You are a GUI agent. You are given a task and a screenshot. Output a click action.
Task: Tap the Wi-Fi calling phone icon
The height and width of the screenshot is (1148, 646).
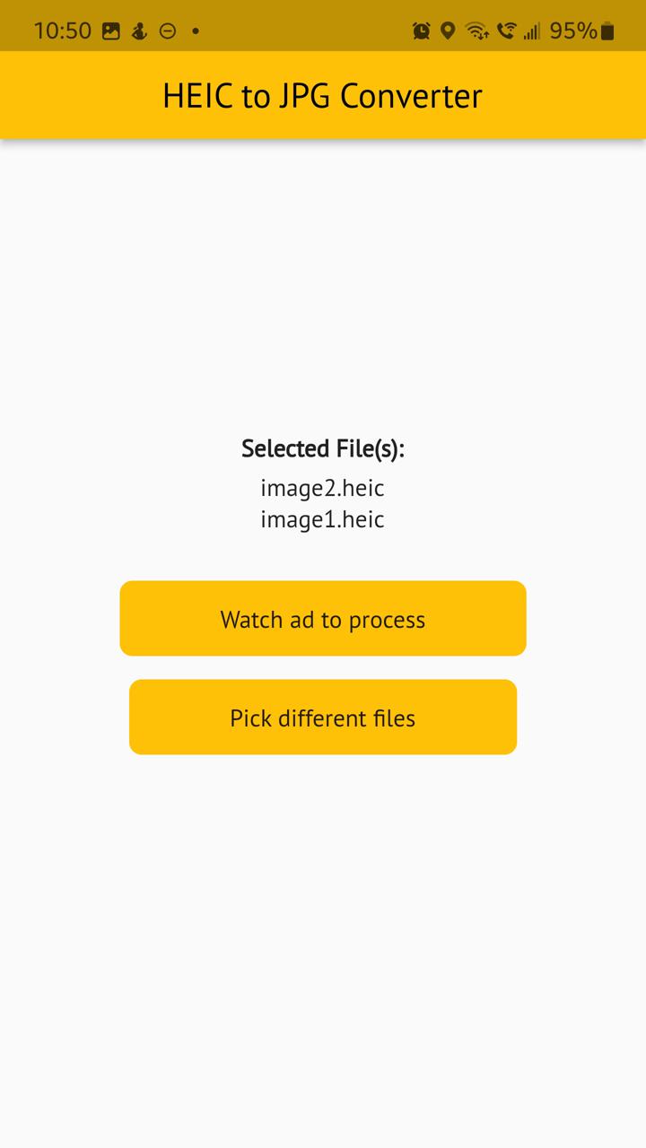point(506,31)
